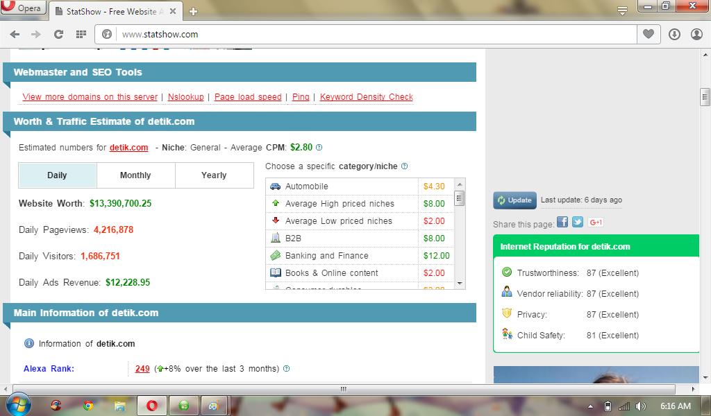Click the address bar site info badge
Screen dimensions: 711x416
point(106,35)
